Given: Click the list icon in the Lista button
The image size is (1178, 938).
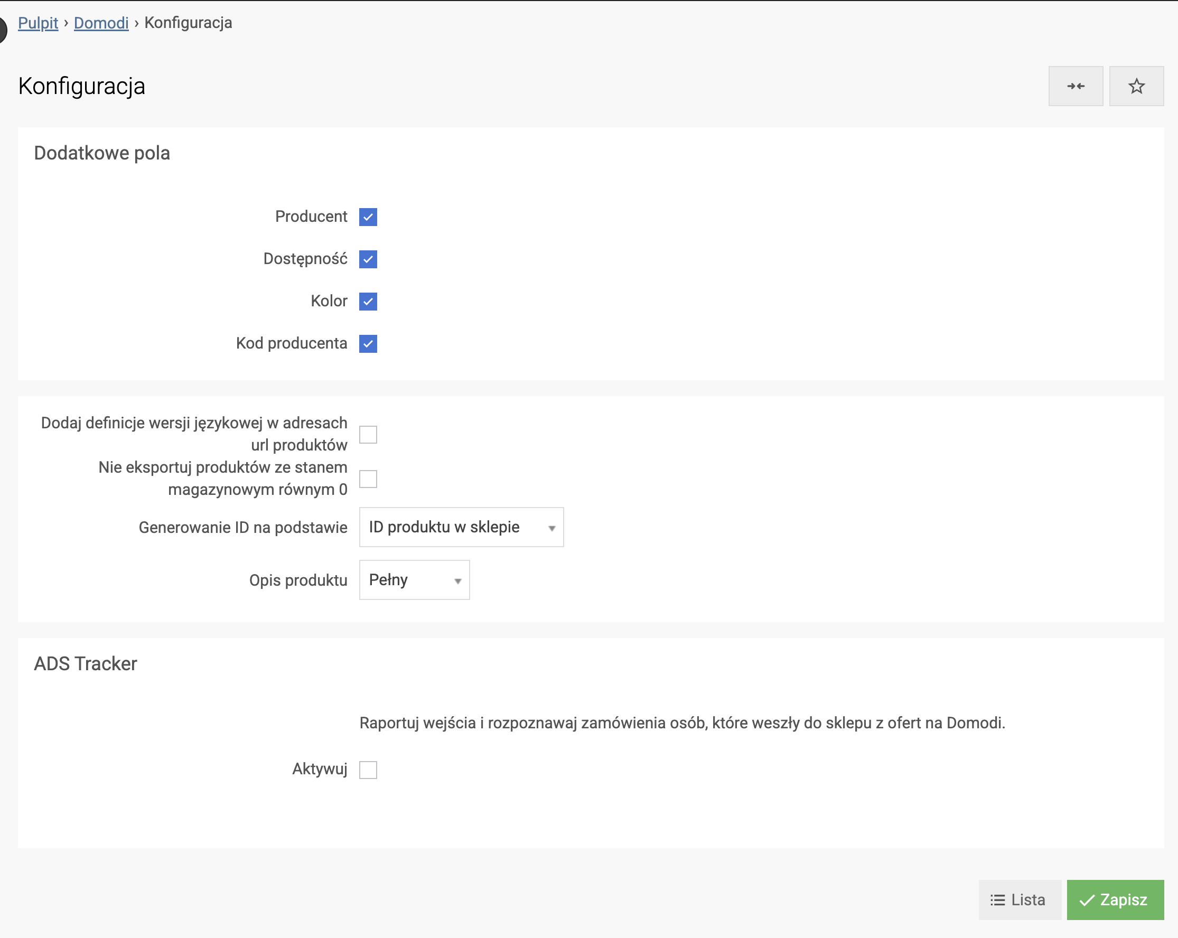Looking at the screenshot, I should point(997,901).
